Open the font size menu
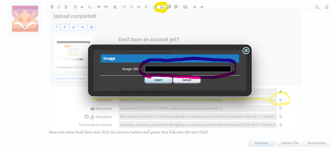The width and height of the screenshot is (331, 153). tap(83, 7)
